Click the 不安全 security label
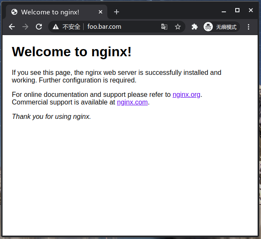This screenshot has height=239, width=261. tap(71, 27)
